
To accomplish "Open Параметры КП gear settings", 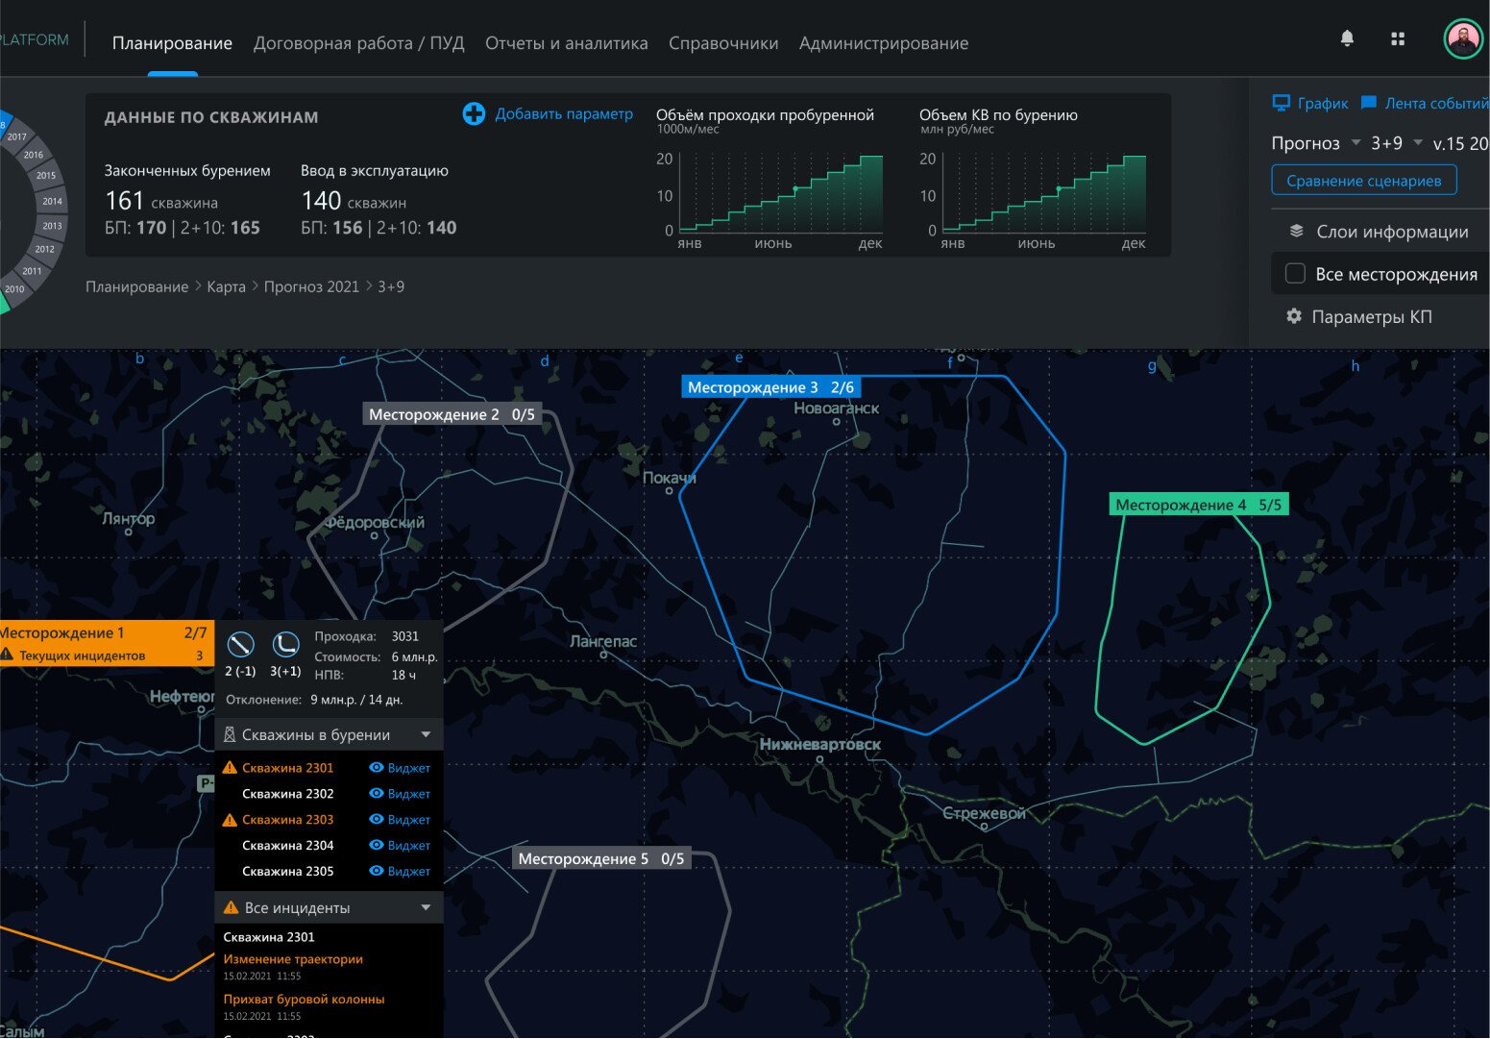I will pos(1294,316).
